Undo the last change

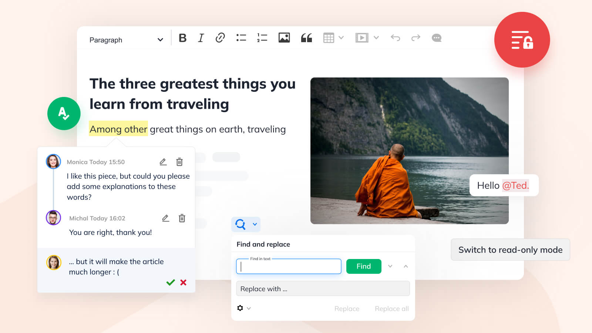click(396, 38)
